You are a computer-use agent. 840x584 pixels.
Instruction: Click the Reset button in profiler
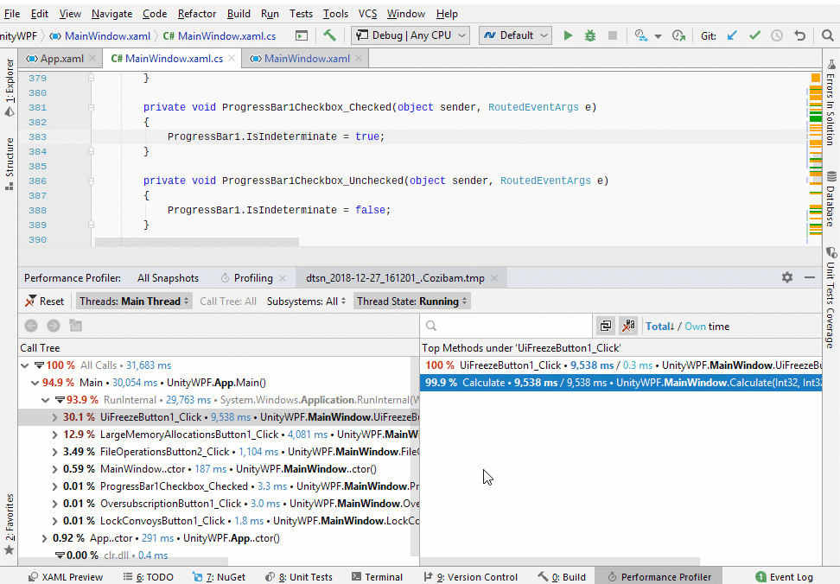click(x=43, y=301)
